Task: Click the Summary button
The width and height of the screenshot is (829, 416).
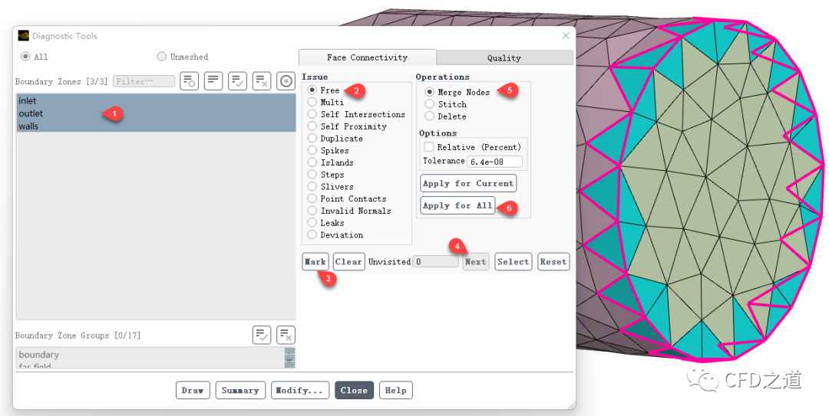Action: [x=240, y=390]
